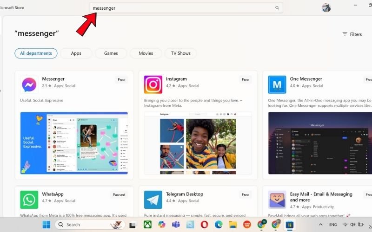Click the 'Bringing you closer' Instagram description

(193, 103)
